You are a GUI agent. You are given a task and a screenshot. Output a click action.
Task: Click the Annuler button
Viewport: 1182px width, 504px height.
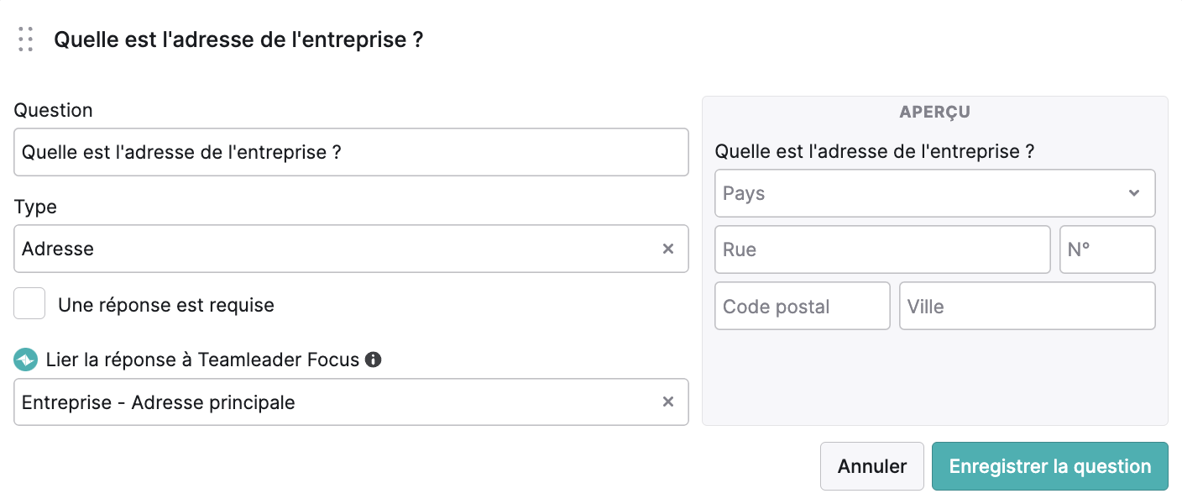[872, 466]
